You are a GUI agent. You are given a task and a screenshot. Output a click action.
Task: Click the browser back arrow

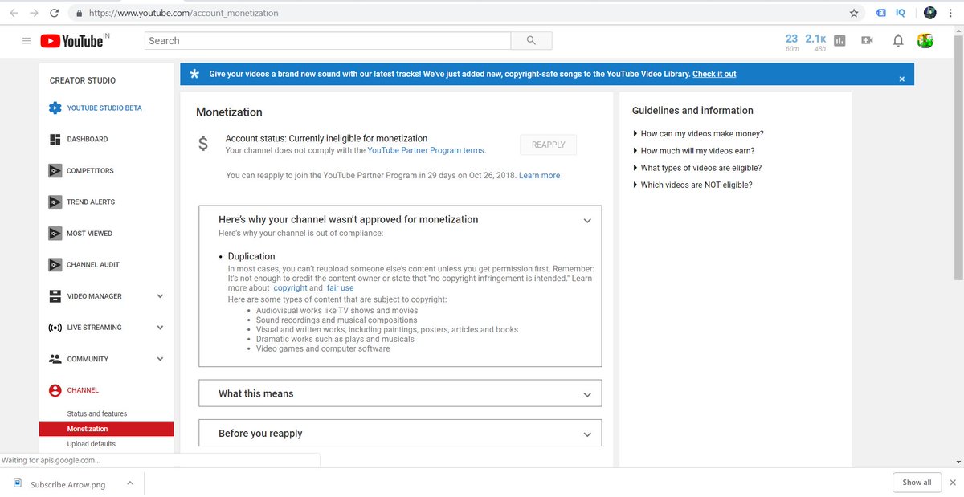pos(14,13)
